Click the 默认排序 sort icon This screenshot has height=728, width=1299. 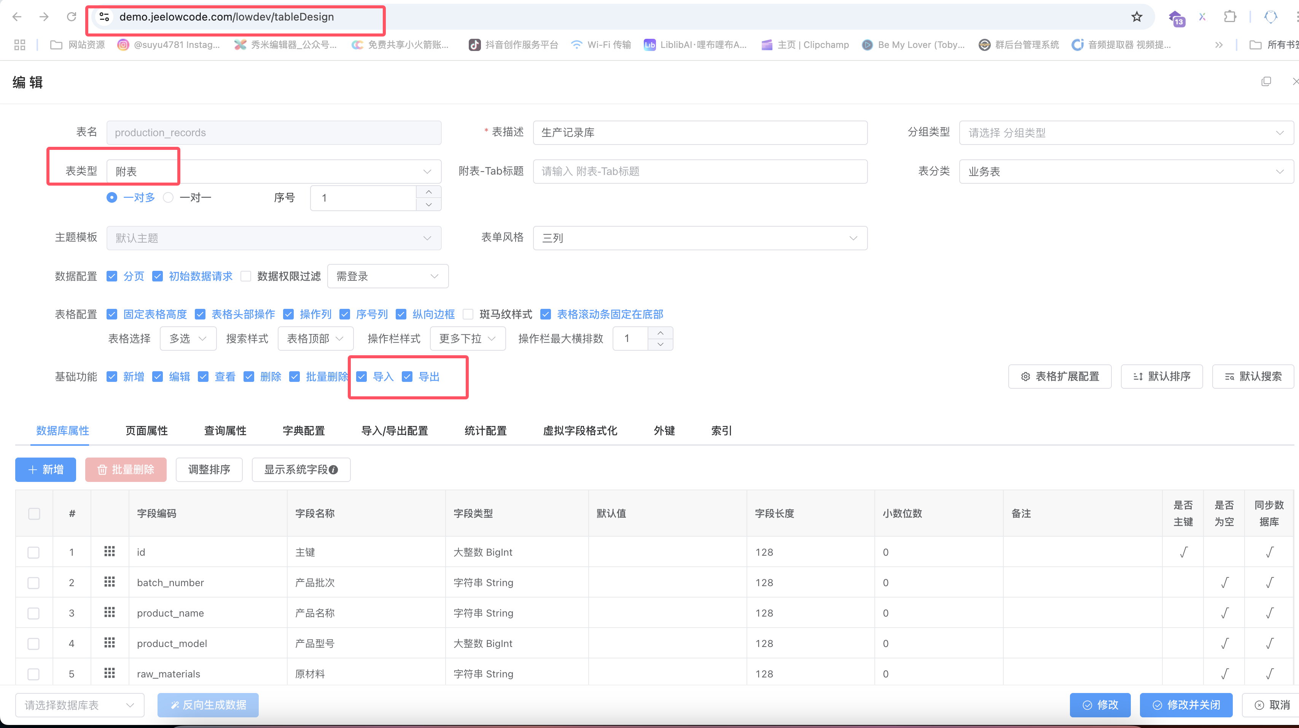[x=1138, y=377]
